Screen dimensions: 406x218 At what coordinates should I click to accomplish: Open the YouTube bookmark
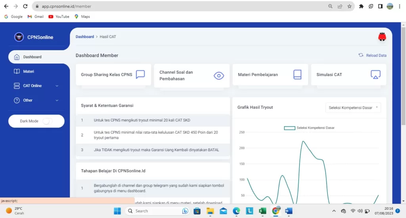coord(59,17)
